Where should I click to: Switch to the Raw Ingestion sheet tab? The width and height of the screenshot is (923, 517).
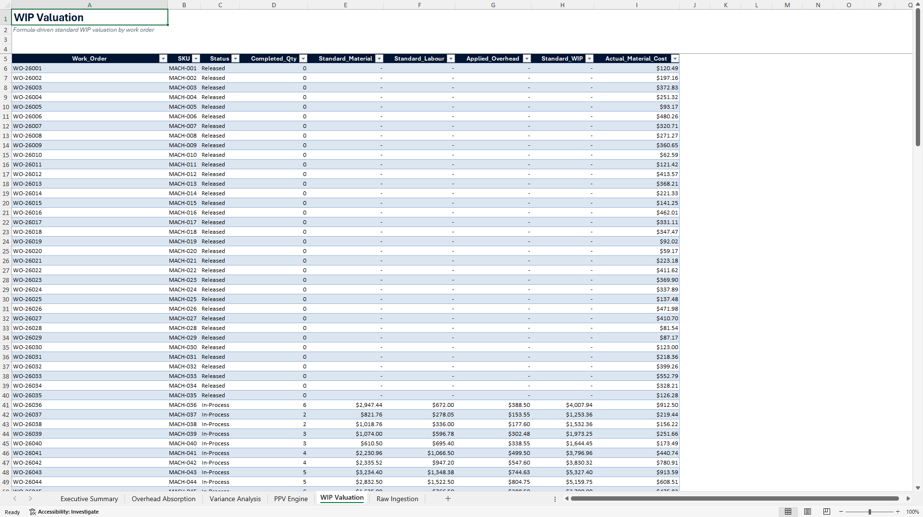point(397,499)
